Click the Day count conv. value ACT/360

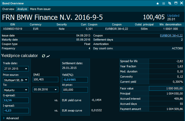[x=177, y=48]
